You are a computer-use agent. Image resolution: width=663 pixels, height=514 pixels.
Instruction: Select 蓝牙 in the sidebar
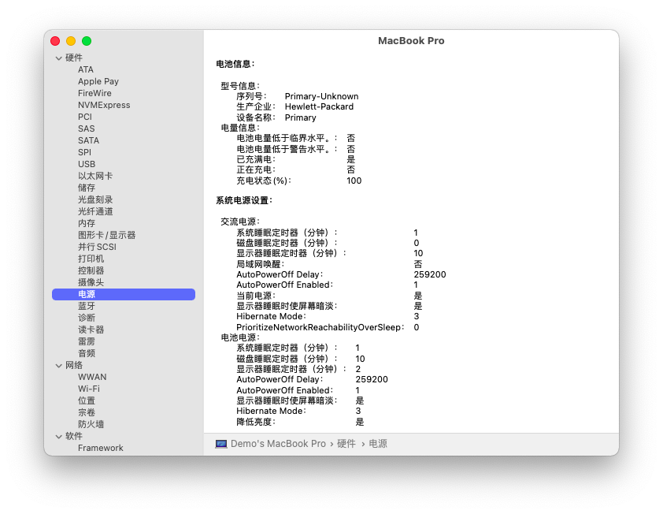coord(87,306)
